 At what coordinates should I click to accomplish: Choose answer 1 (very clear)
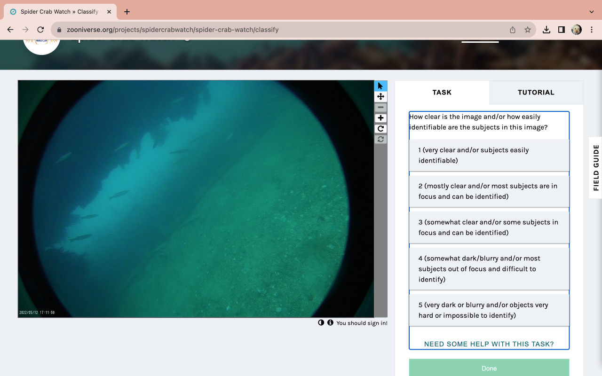pyautogui.click(x=489, y=155)
